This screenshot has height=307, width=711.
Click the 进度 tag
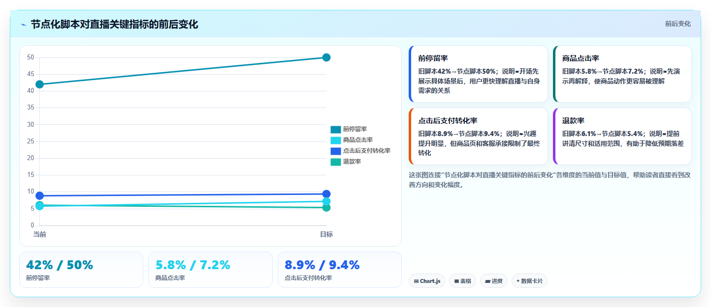494,281
